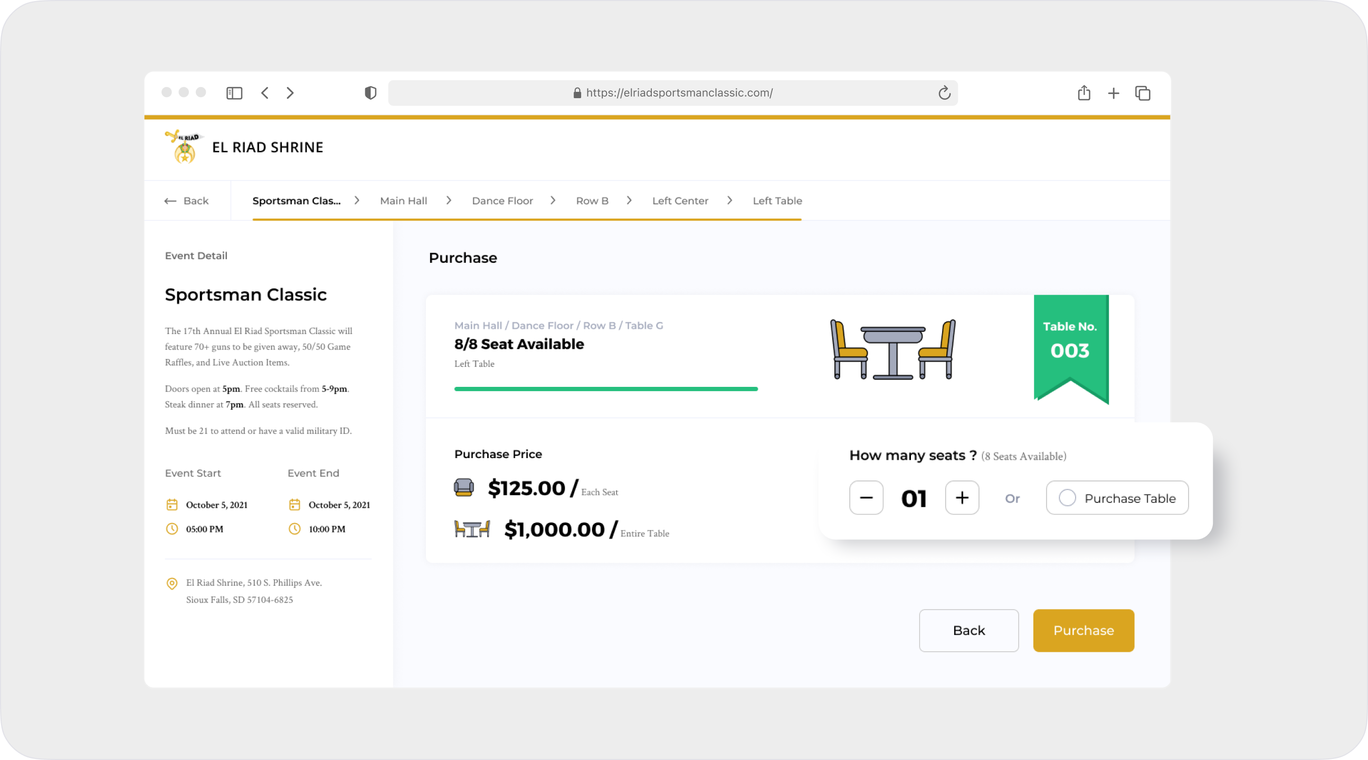Click the green seat availability progress bar

(605, 389)
